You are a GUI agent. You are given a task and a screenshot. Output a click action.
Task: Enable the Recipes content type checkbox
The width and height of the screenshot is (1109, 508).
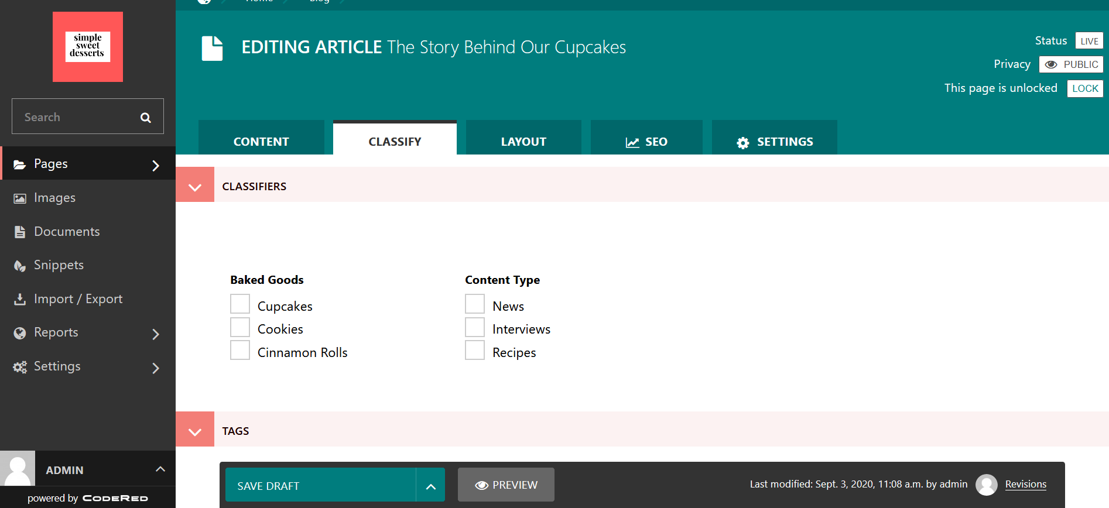pos(475,351)
